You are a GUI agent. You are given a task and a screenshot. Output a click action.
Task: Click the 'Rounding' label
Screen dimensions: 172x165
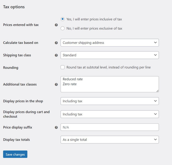[x=11, y=68]
